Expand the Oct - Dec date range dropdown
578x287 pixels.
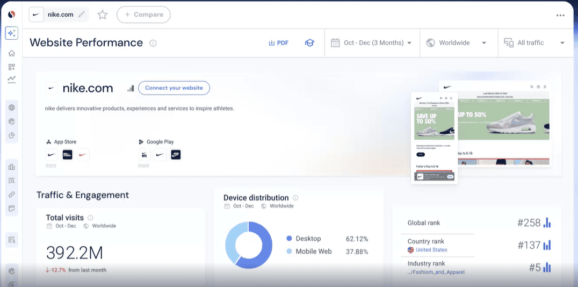[372, 43]
